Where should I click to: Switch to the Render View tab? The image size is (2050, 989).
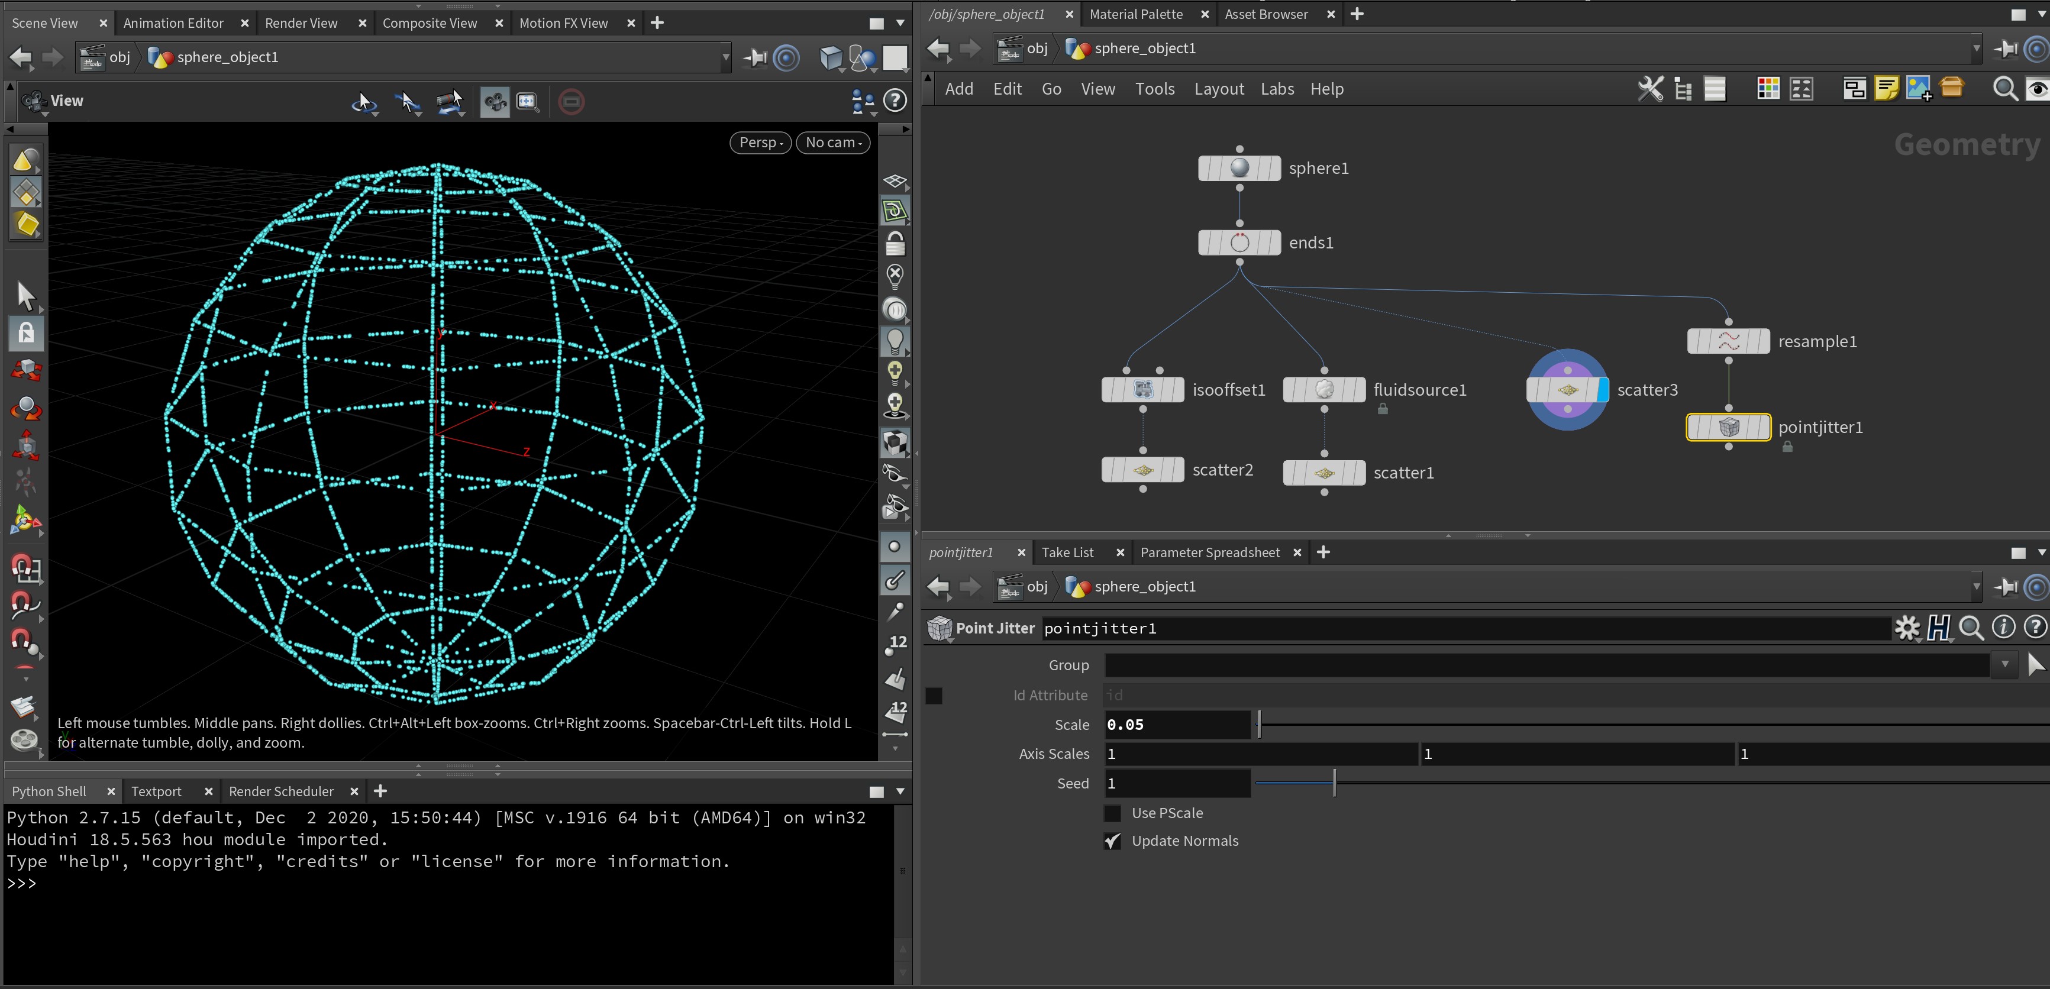pos(301,23)
